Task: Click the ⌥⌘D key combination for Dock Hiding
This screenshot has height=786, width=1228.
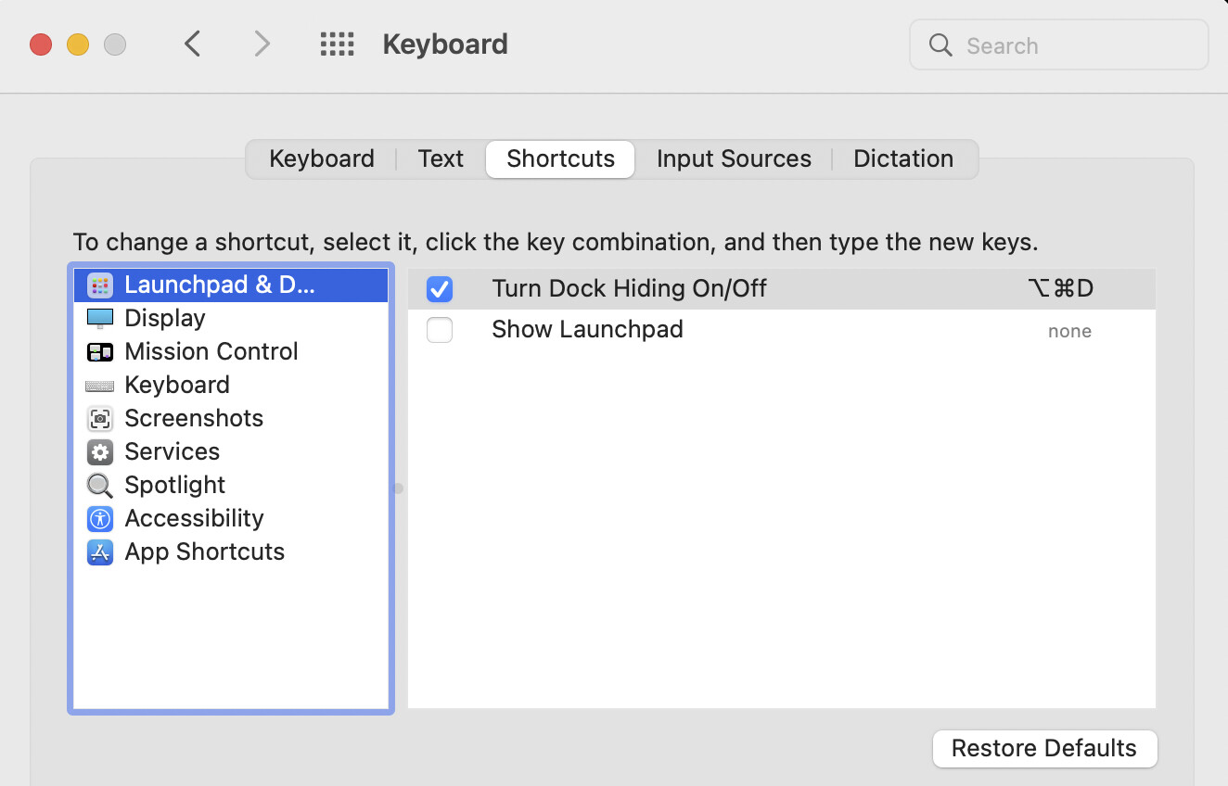Action: point(1061,289)
